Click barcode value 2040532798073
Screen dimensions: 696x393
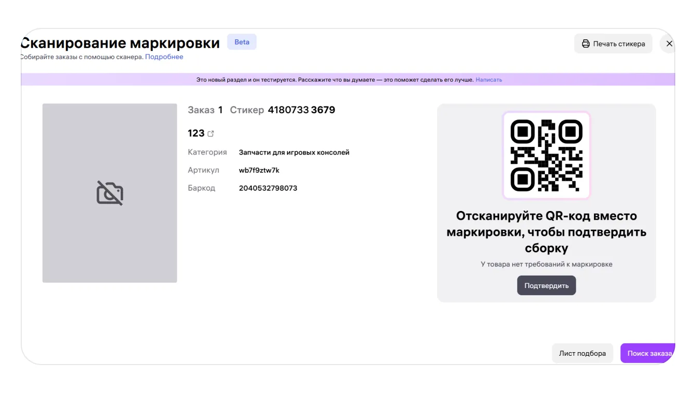click(268, 188)
